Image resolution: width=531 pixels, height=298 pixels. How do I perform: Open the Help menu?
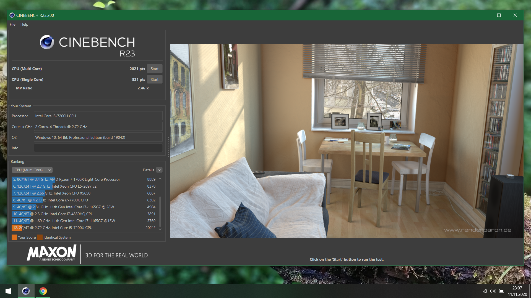24,24
